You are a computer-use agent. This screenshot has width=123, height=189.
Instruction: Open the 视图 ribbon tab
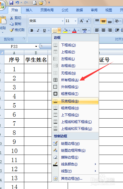click(x=108, y=10)
